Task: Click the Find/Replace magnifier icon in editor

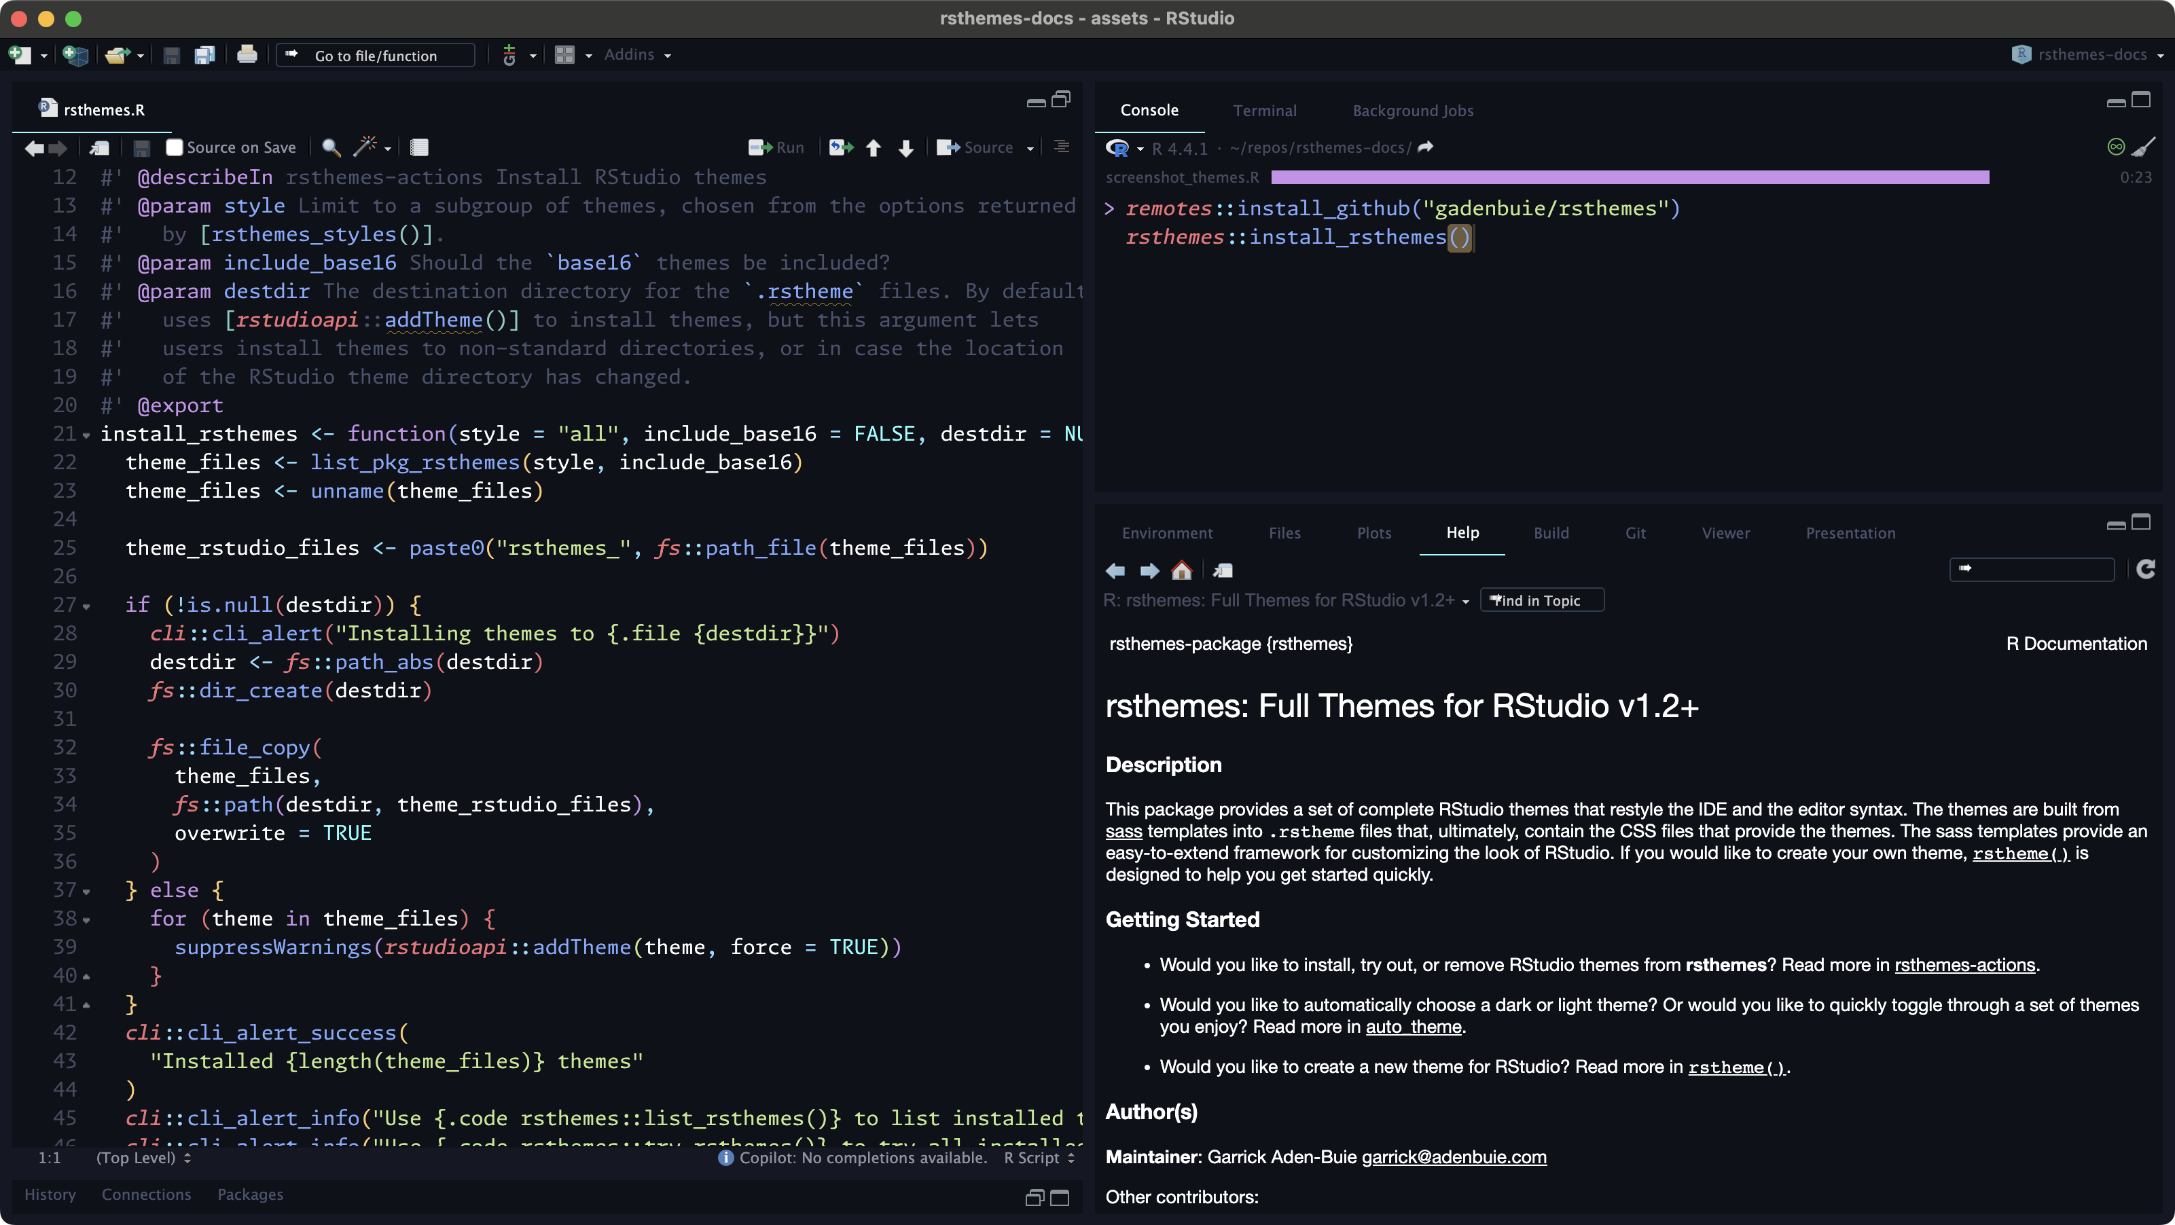Action: [331, 148]
